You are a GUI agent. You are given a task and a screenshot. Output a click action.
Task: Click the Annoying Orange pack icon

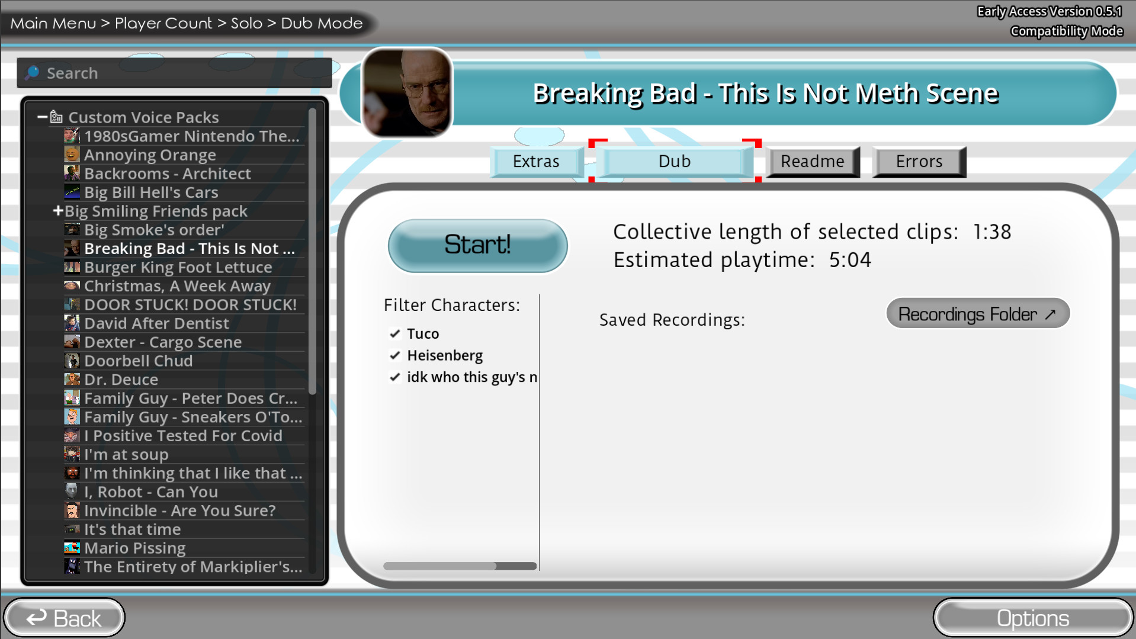click(72, 155)
